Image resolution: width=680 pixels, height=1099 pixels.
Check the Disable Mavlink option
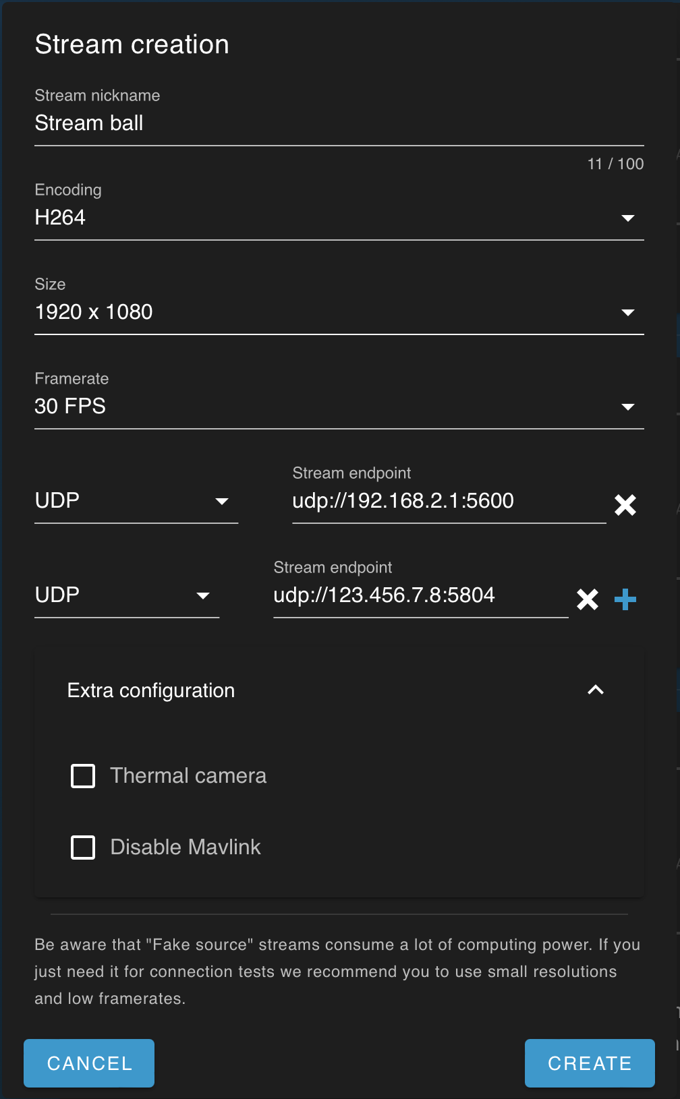tap(82, 847)
